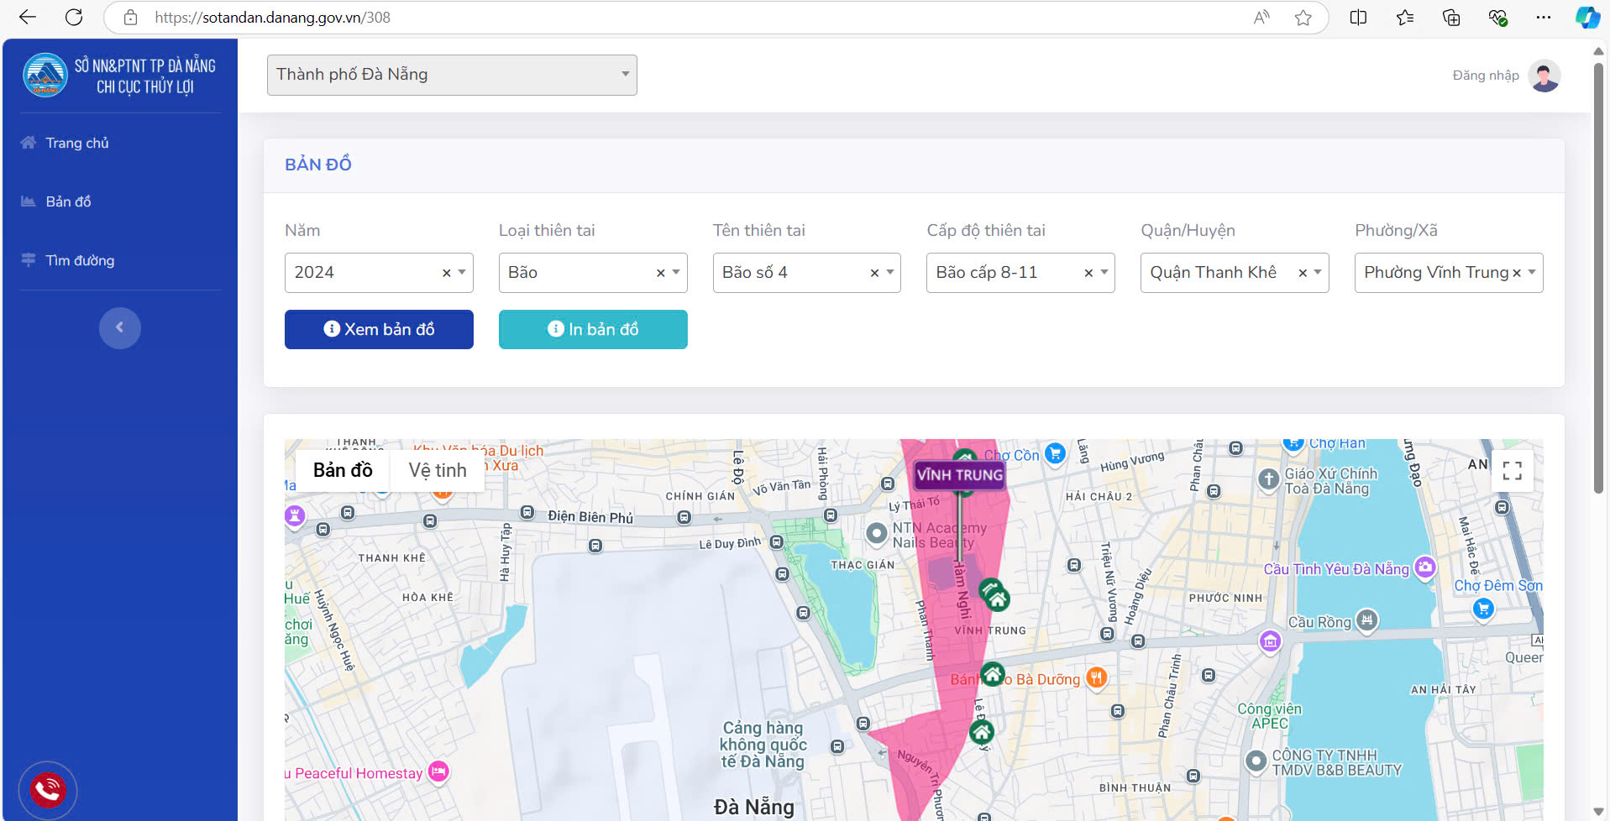Click NTN Academy Nails Beauty marker
This screenshot has width=1610, height=821.
pyautogui.click(x=877, y=533)
